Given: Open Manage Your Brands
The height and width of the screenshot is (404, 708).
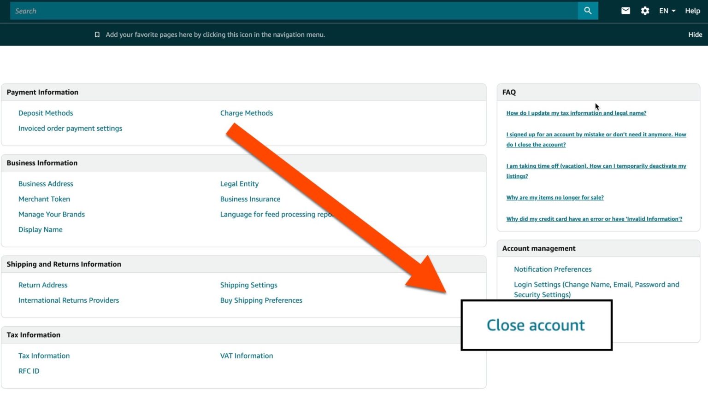Looking at the screenshot, I should pyautogui.click(x=51, y=214).
